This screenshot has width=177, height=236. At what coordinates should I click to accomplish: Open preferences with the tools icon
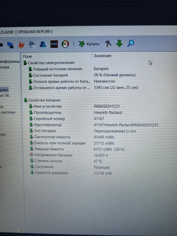pos(108,44)
